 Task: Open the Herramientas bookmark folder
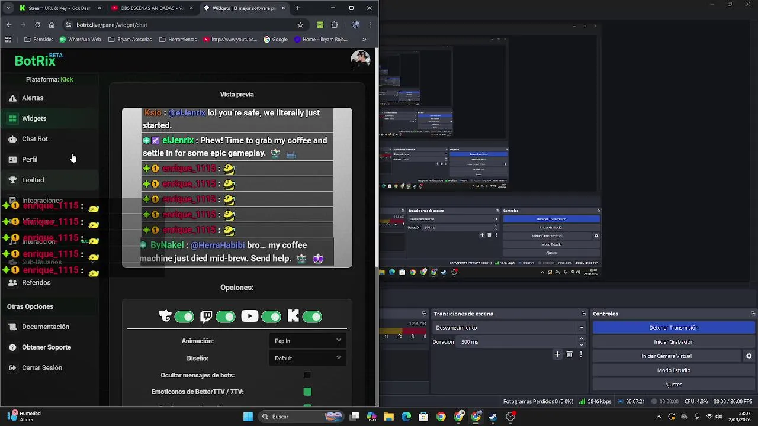click(x=177, y=40)
